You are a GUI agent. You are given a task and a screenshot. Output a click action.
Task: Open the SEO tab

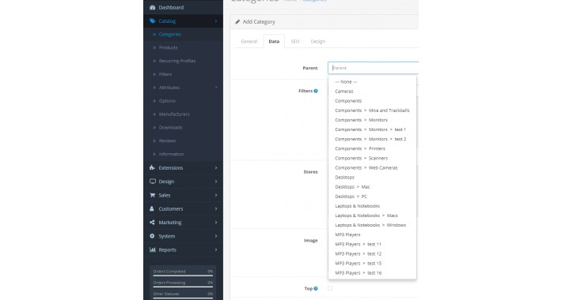pos(295,42)
